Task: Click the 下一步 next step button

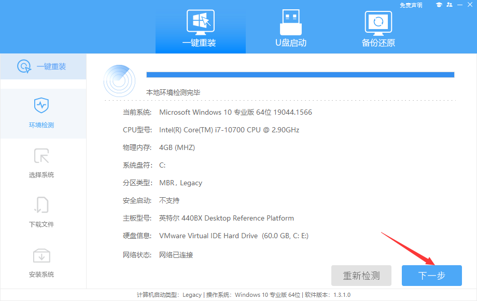Action: (x=431, y=276)
